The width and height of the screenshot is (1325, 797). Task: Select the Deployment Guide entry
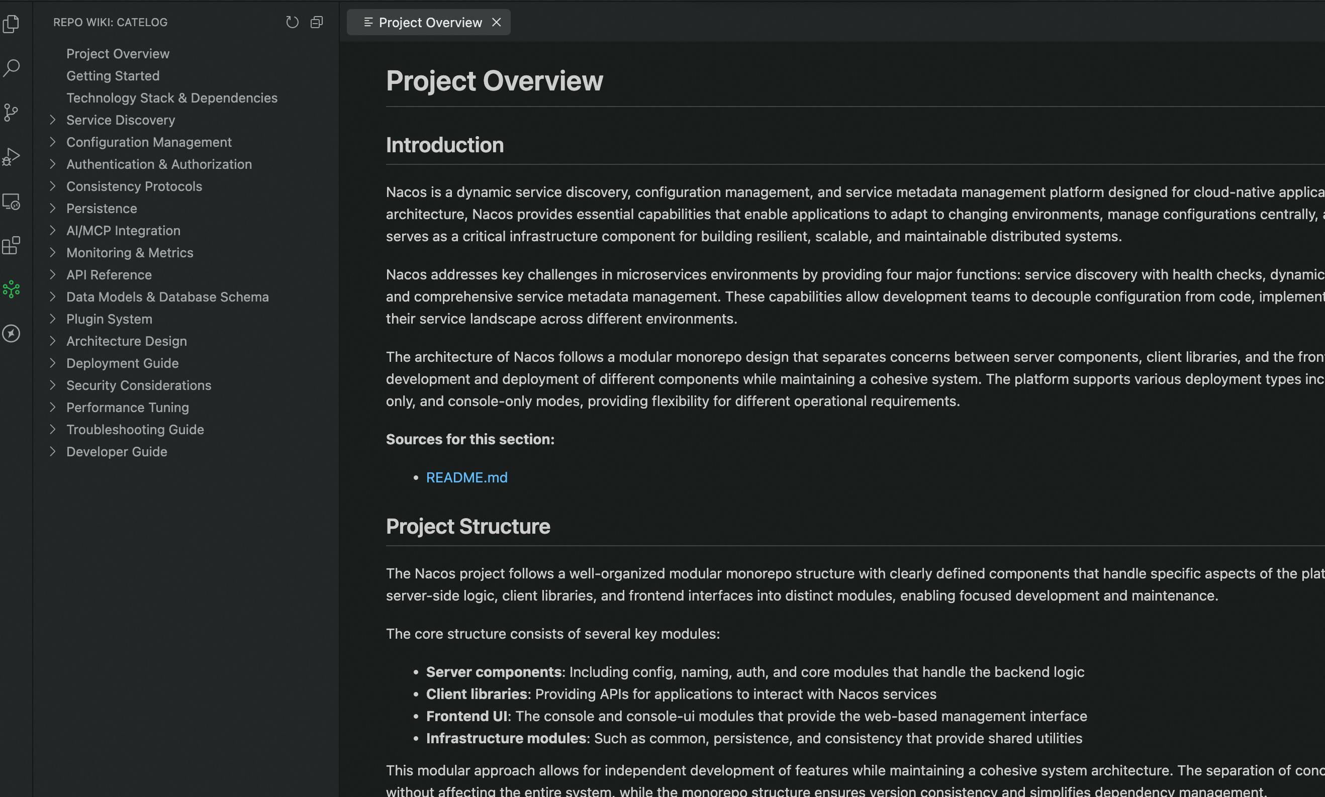pos(123,363)
